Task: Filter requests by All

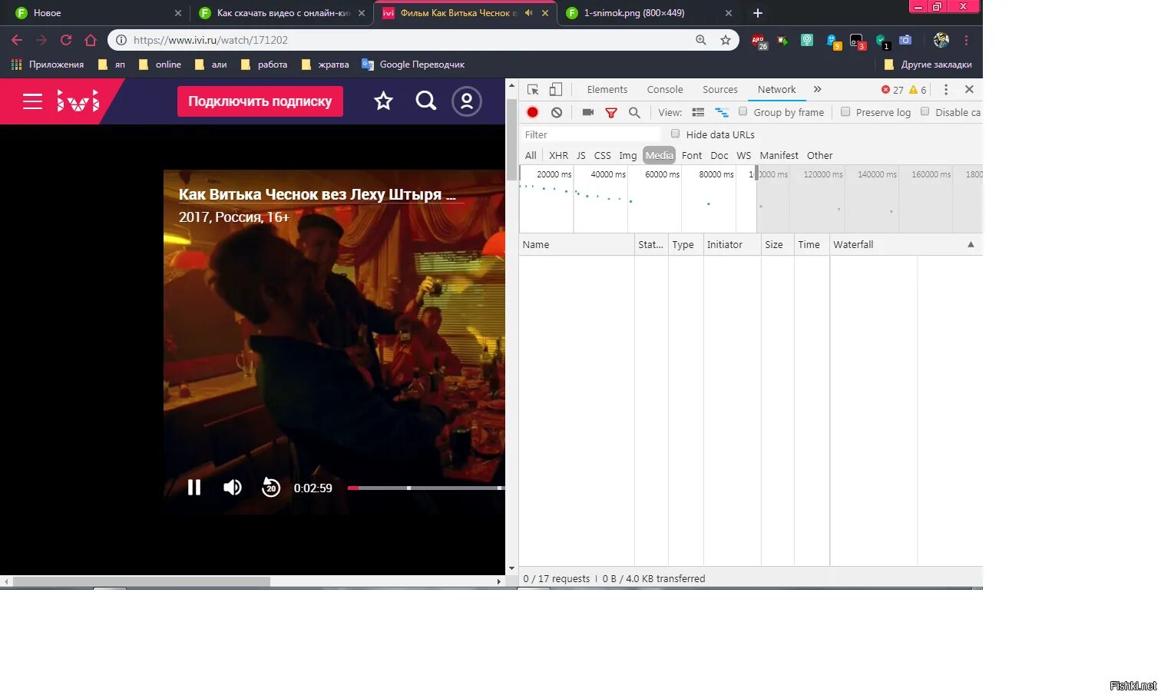Action: 531,155
